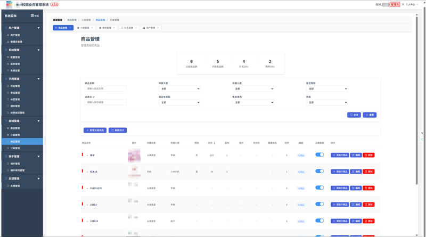Image resolution: width=426 pixels, height=237 pixels.
Task: Click 新增父级商品 plus button
Action: (x=95, y=130)
